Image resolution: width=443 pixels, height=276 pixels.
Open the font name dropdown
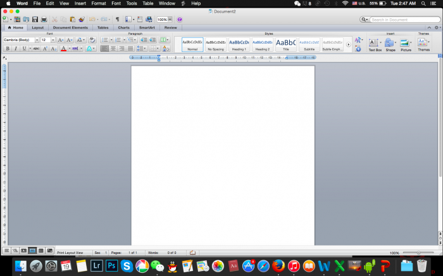pos(37,40)
